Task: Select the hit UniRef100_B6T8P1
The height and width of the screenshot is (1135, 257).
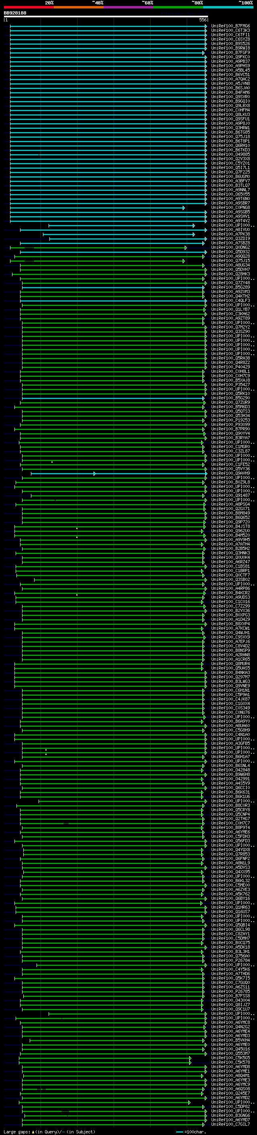Action: (230, 141)
